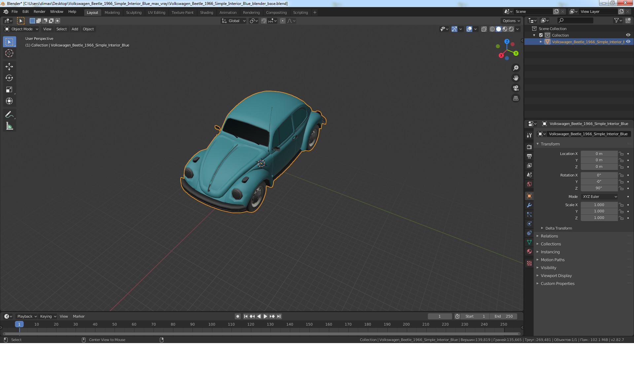Open the Playback dropdown
The height and width of the screenshot is (382, 634).
click(x=27, y=316)
